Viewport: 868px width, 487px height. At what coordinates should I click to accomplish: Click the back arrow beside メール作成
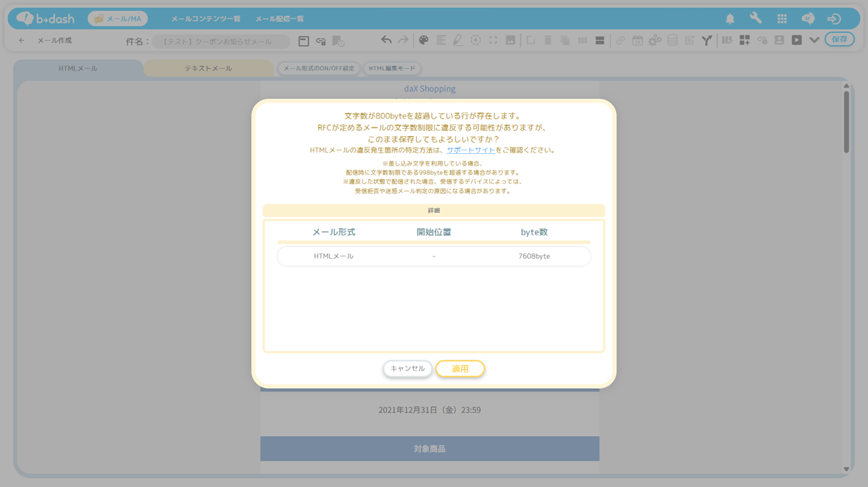point(22,41)
